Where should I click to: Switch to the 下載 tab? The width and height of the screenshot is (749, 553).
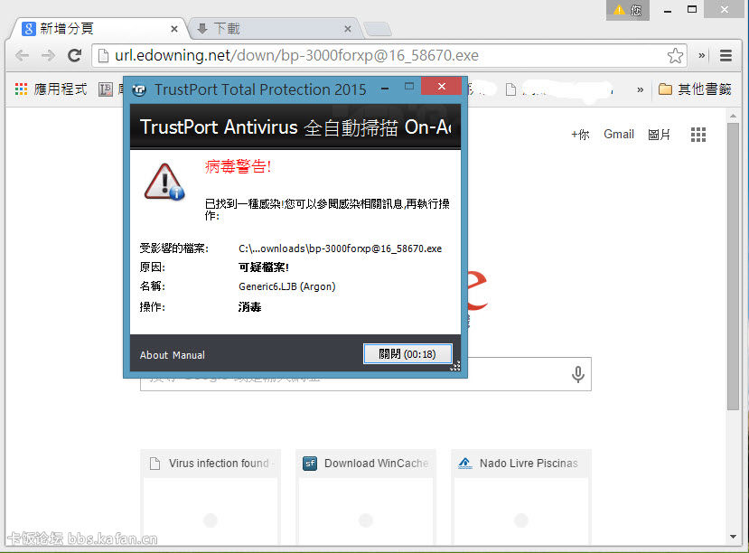(273, 29)
